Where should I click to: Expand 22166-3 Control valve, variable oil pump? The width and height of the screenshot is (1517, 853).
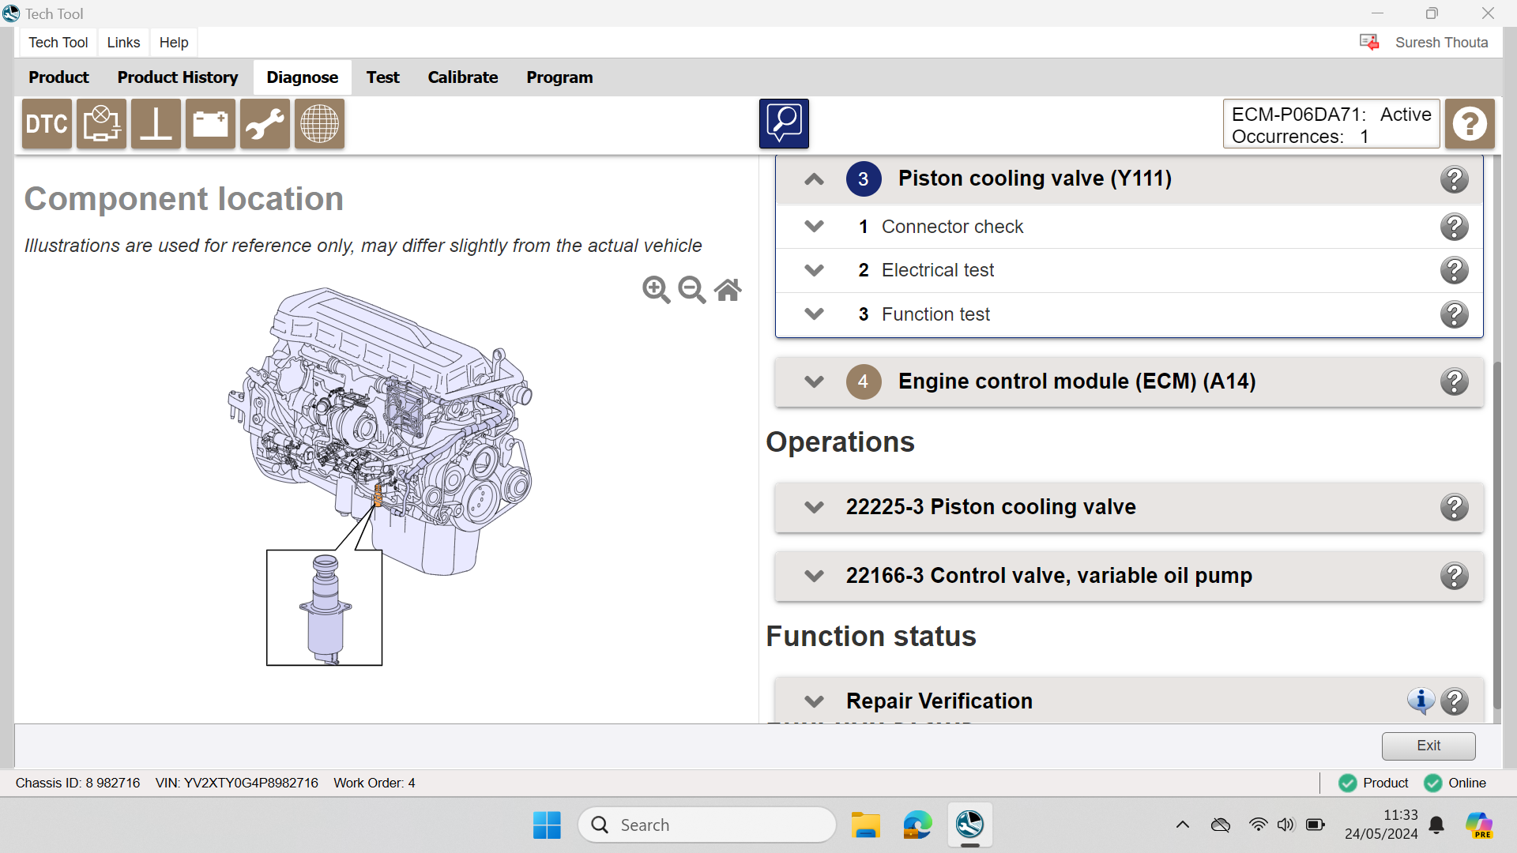coord(814,576)
